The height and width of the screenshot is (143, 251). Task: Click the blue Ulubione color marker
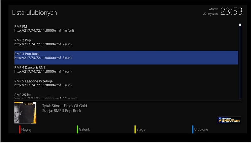(x=193, y=129)
